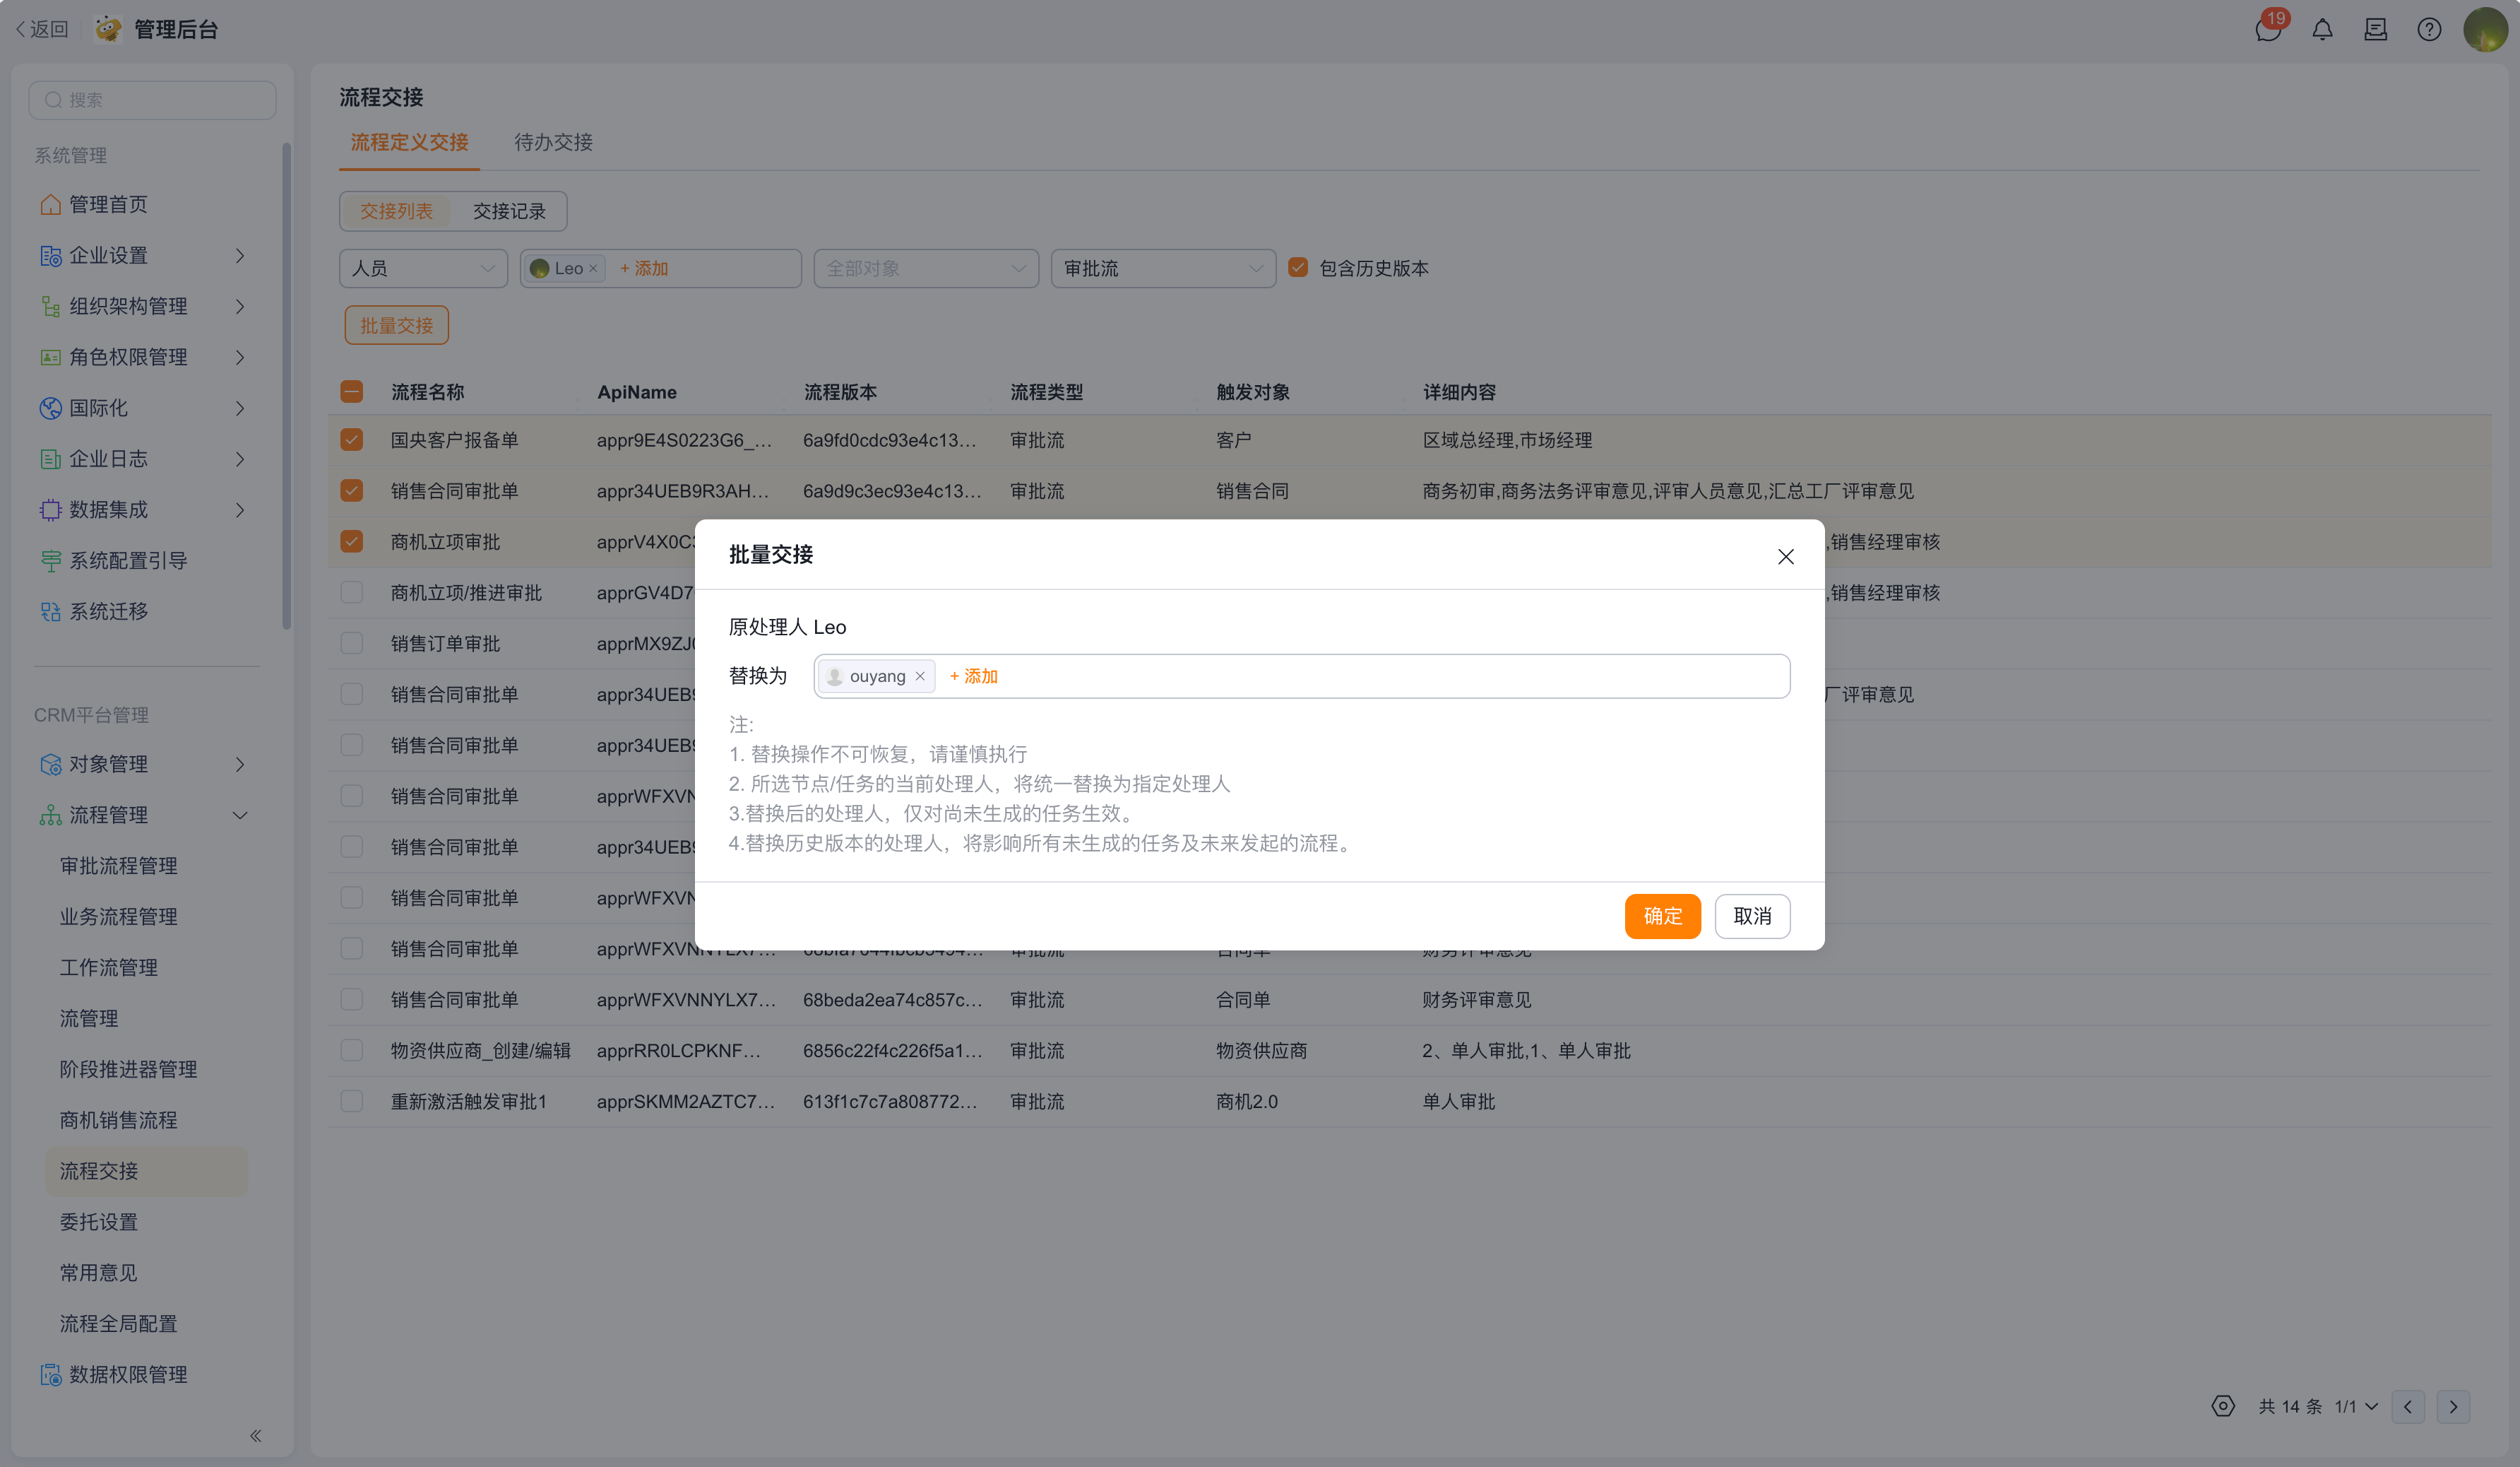
Task: Check the 重新激活触发审批1 row checkbox
Action: point(352,1102)
